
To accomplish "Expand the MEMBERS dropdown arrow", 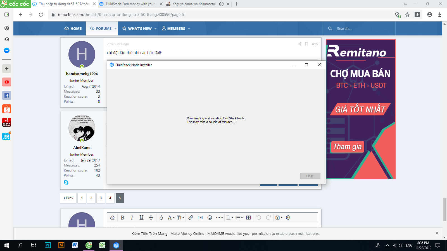I will [x=189, y=28].
